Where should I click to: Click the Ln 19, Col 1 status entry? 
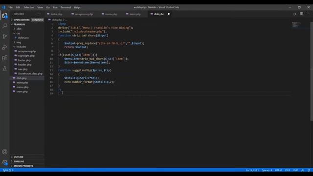(x=252, y=170)
